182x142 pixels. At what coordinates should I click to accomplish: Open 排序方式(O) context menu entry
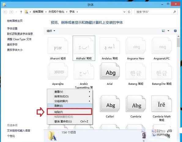[70, 96]
